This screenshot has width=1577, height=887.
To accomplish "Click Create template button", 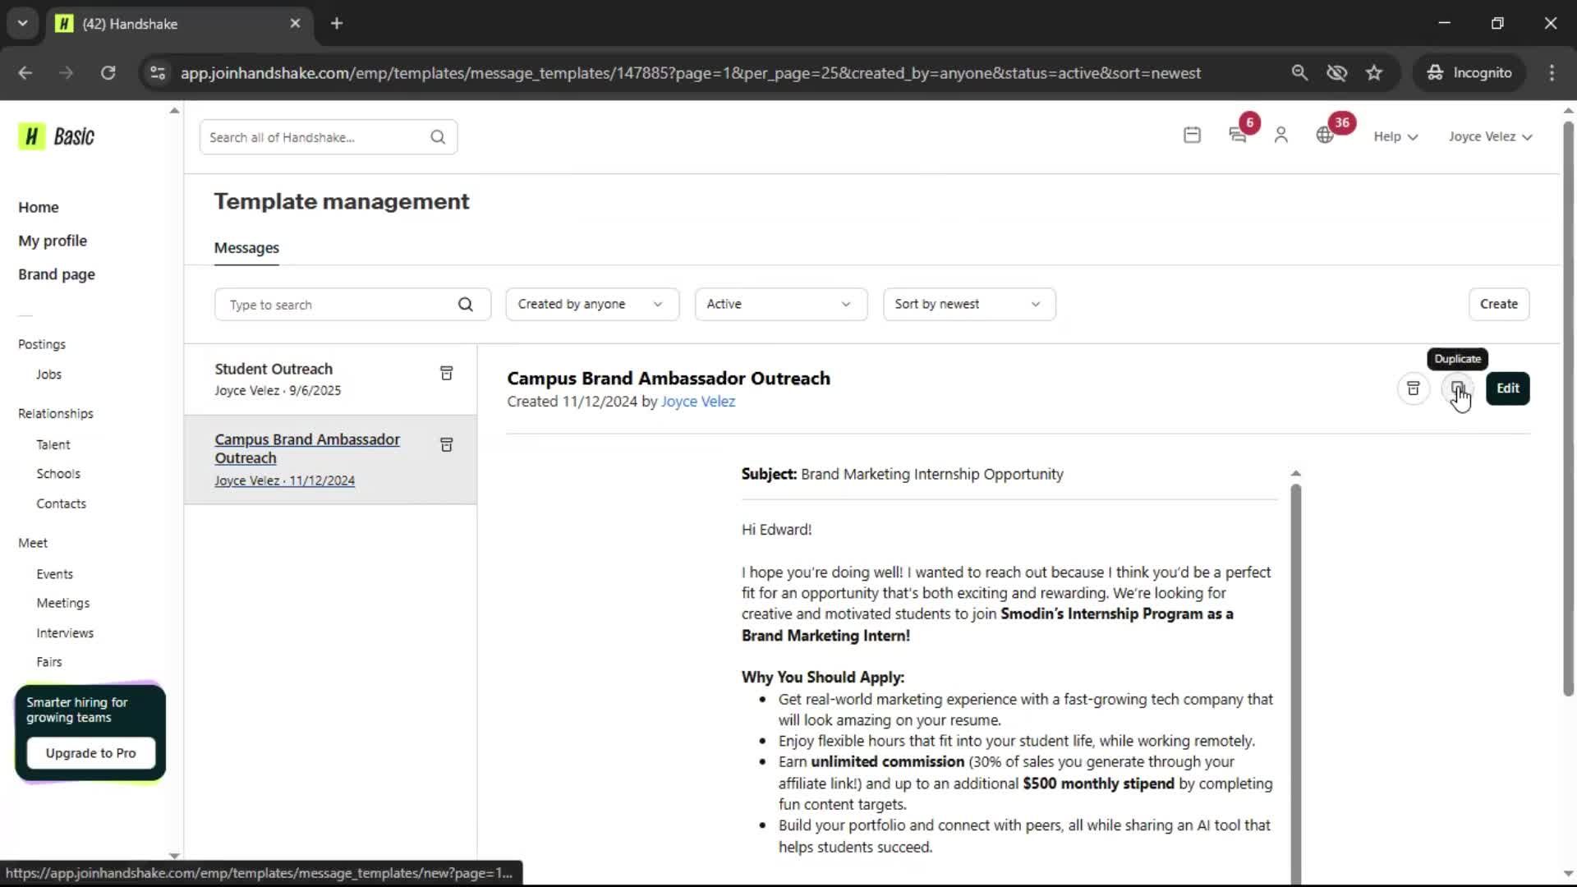I will 1498,304.
